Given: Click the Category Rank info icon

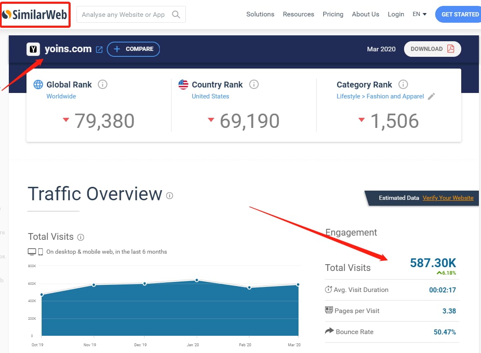Looking at the screenshot, I should 403,85.
